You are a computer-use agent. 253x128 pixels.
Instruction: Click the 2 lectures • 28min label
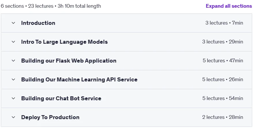223,117
